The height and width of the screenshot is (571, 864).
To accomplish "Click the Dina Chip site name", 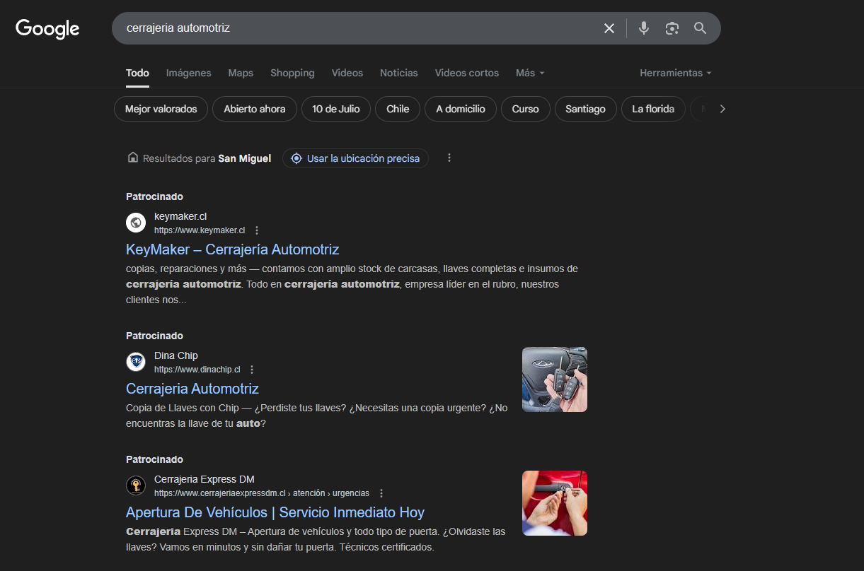I will [x=176, y=355].
